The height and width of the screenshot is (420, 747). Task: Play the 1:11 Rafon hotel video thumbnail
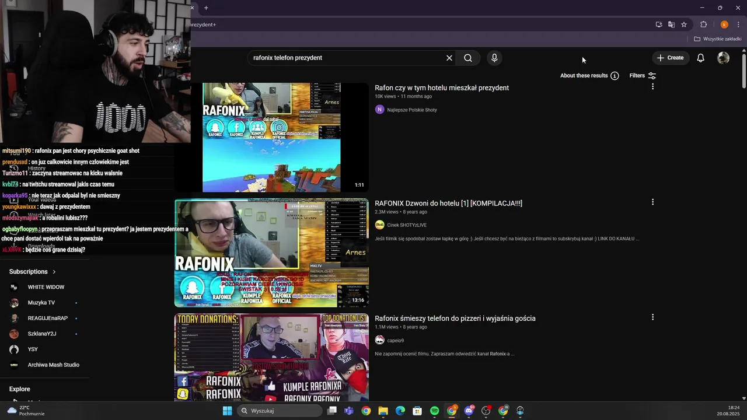(x=271, y=137)
